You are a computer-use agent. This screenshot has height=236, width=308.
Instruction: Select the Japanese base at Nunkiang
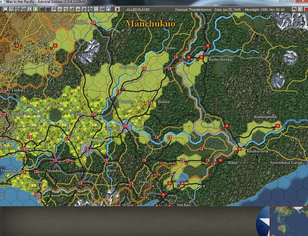click(x=144, y=69)
